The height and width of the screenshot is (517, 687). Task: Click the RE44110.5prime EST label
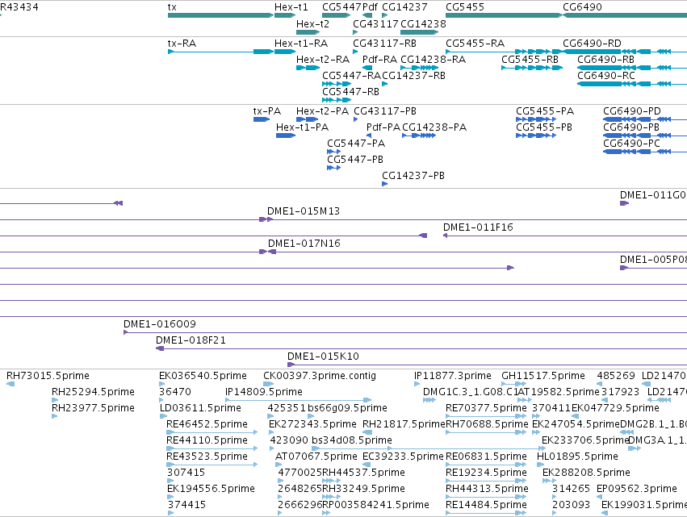(207, 441)
